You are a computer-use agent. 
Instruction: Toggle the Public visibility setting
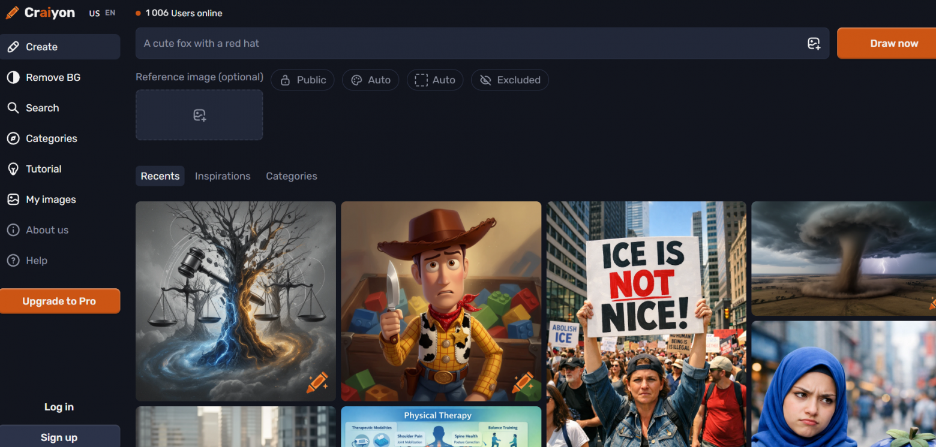coord(302,80)
